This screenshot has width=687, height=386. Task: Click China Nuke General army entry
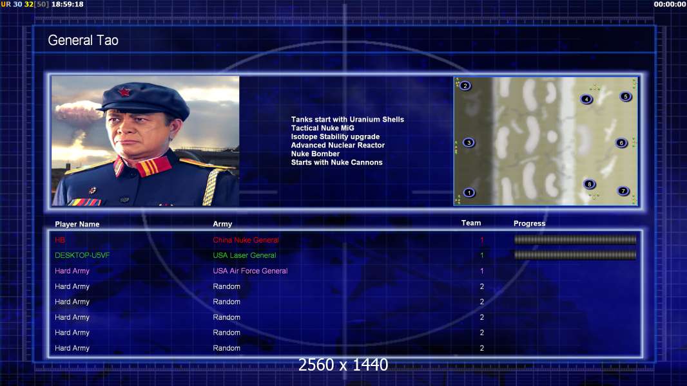click(x=246, y=240)
